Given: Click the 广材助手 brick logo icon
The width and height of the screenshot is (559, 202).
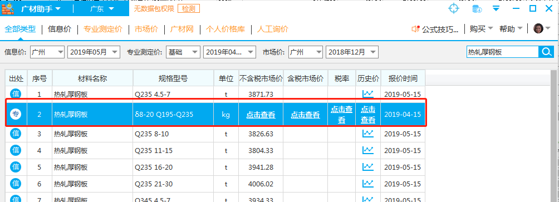Looking at the screenshot, I should 8,8.
